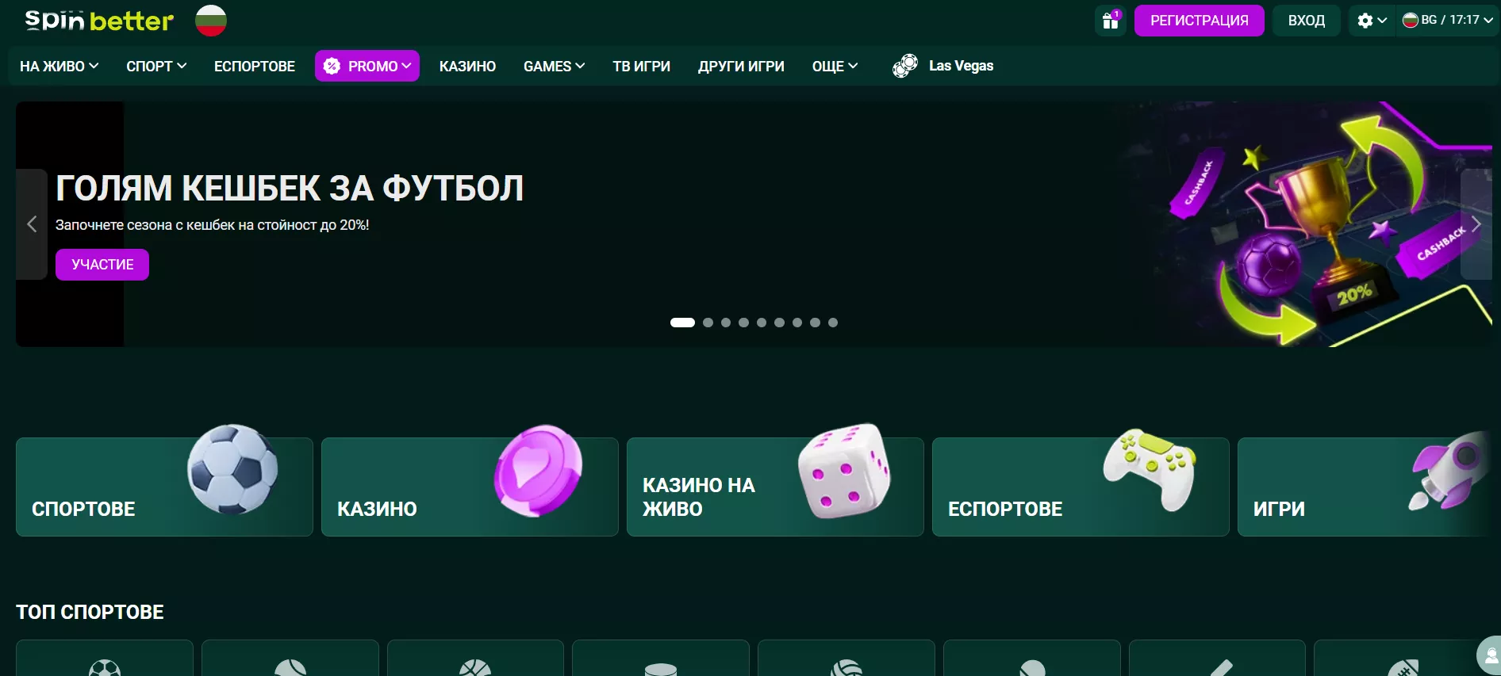Click the РЕГИСТРАЦИЯ button

1199,21
